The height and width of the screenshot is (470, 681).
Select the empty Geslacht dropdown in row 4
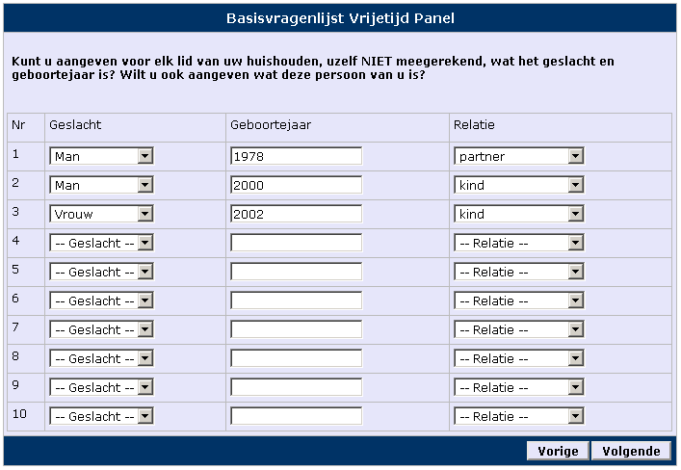(101, 243)
